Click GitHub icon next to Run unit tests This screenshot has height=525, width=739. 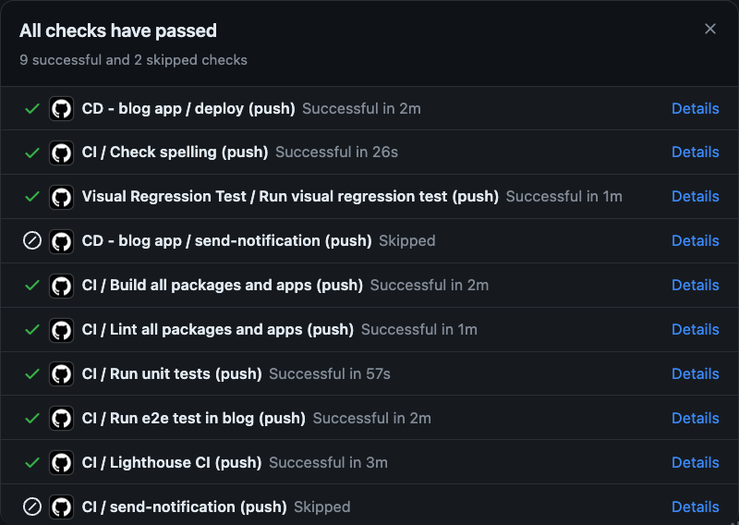tap(61, 374)
